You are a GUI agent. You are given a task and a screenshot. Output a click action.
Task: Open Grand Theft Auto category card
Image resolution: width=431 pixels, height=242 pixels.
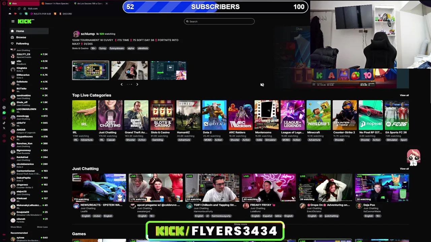(136, 115)
